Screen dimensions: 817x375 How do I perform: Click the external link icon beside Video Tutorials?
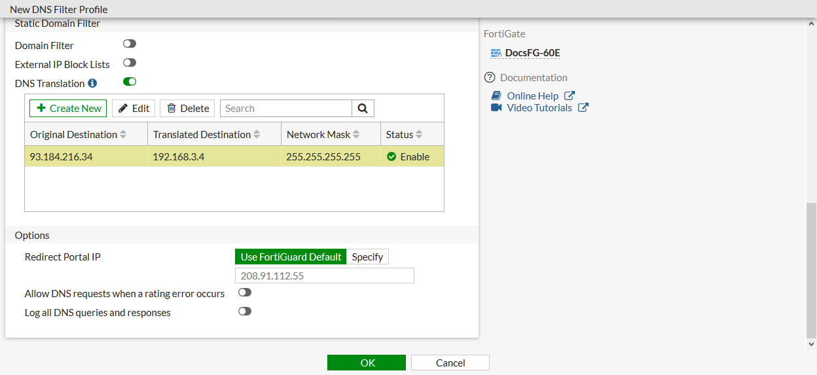[x=583, y=108]
